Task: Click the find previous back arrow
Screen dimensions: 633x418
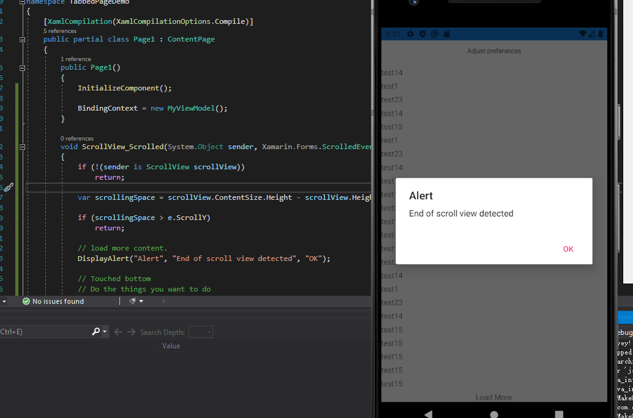Action: pos(118,332)
